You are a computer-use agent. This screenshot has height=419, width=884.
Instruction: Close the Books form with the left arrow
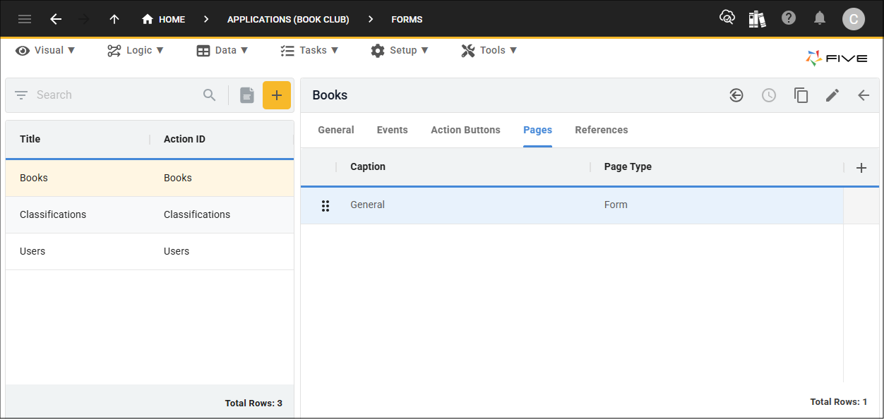[864, 95]
